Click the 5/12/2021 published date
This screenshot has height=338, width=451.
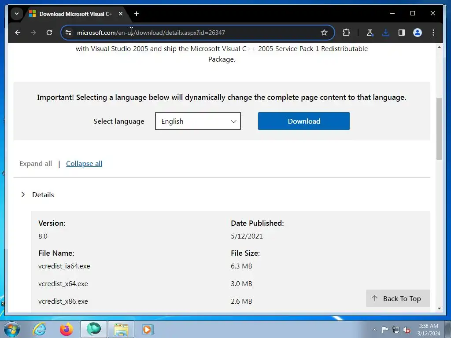click(x=247, y=236)
